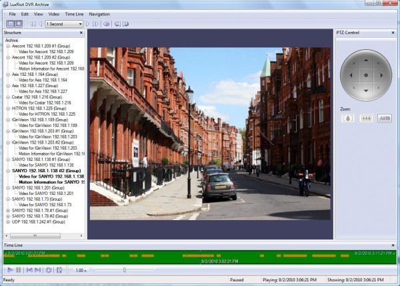Click PTZ tilt down arrow

click(365, 90)
